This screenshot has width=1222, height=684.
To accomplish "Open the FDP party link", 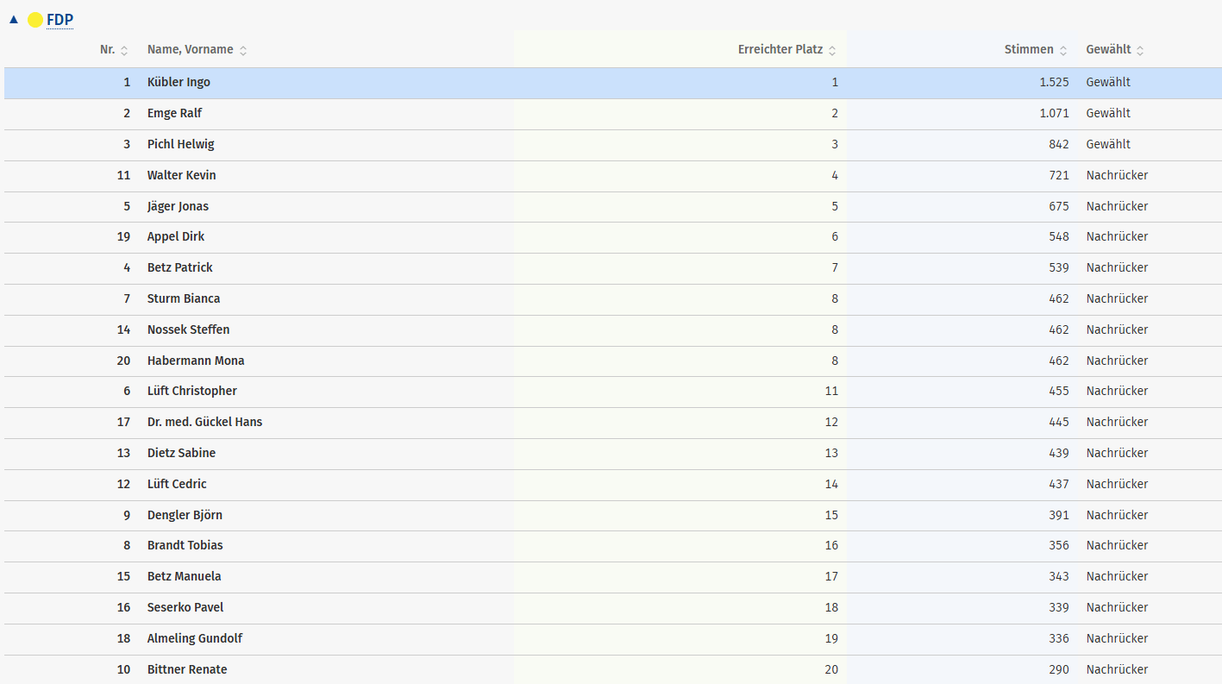I will (60, 20).
